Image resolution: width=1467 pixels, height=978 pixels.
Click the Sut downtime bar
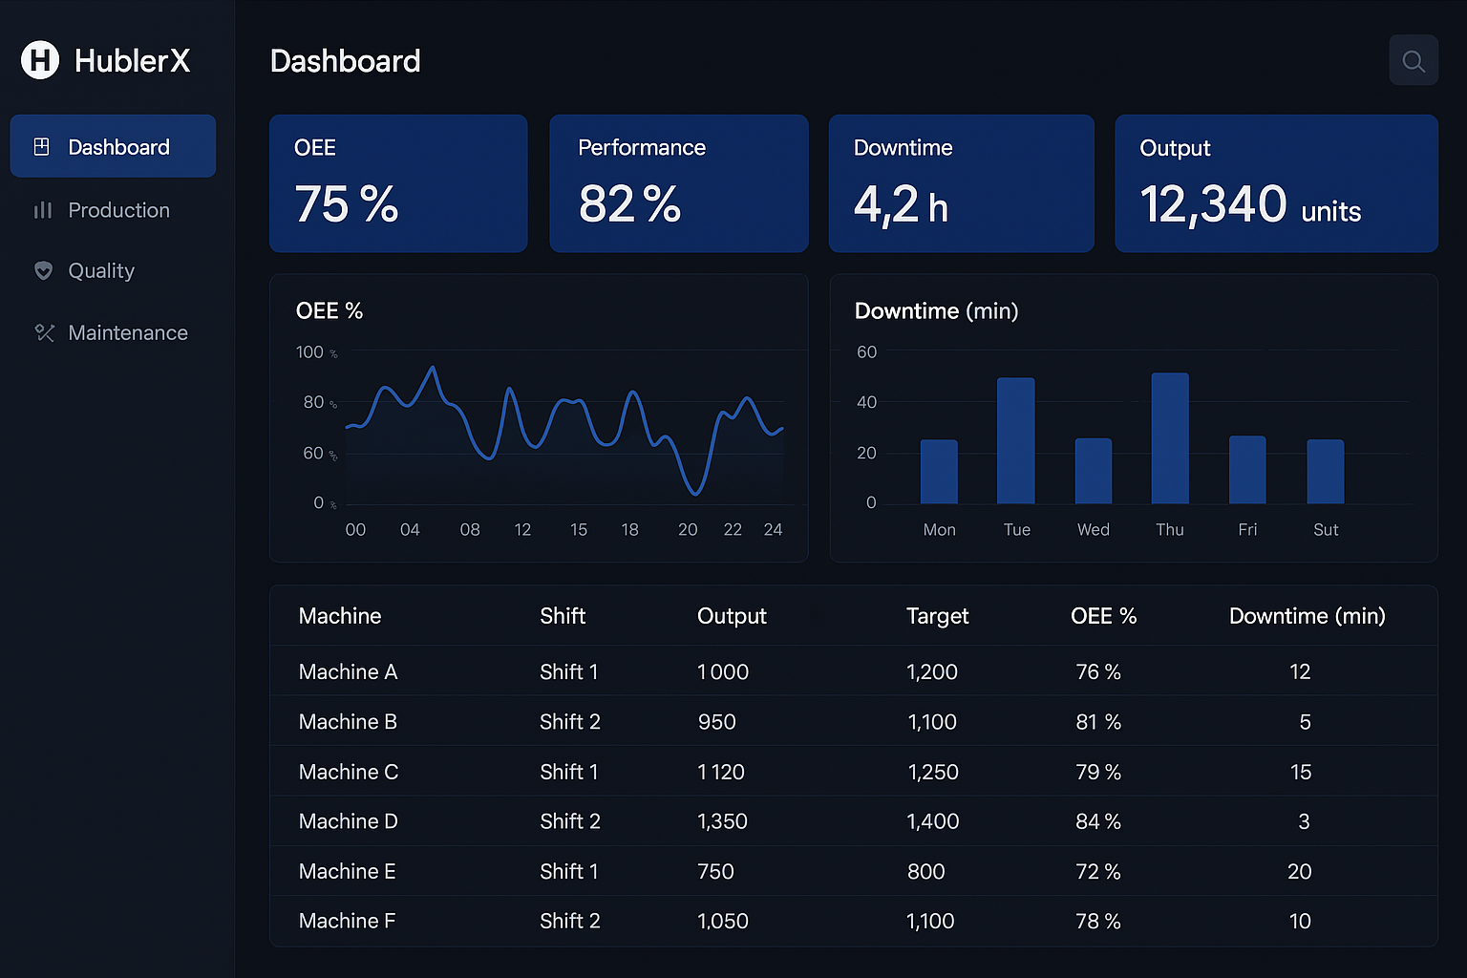tap(1326, 472)
